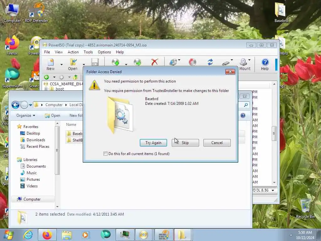Click the USB drive tool icon in PowerISO
This screenshot has height=241, width=321.
[x=226, y=63]
